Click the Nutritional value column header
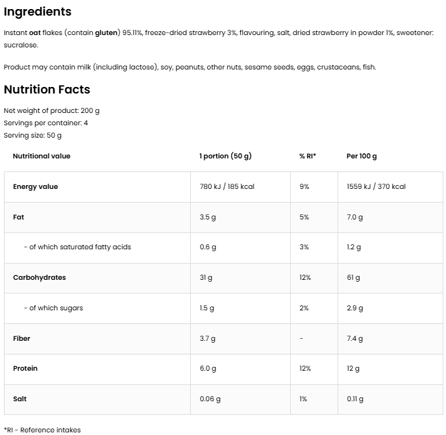The height and width of the screenshot is (435, 446). click(x=42, y=156)
